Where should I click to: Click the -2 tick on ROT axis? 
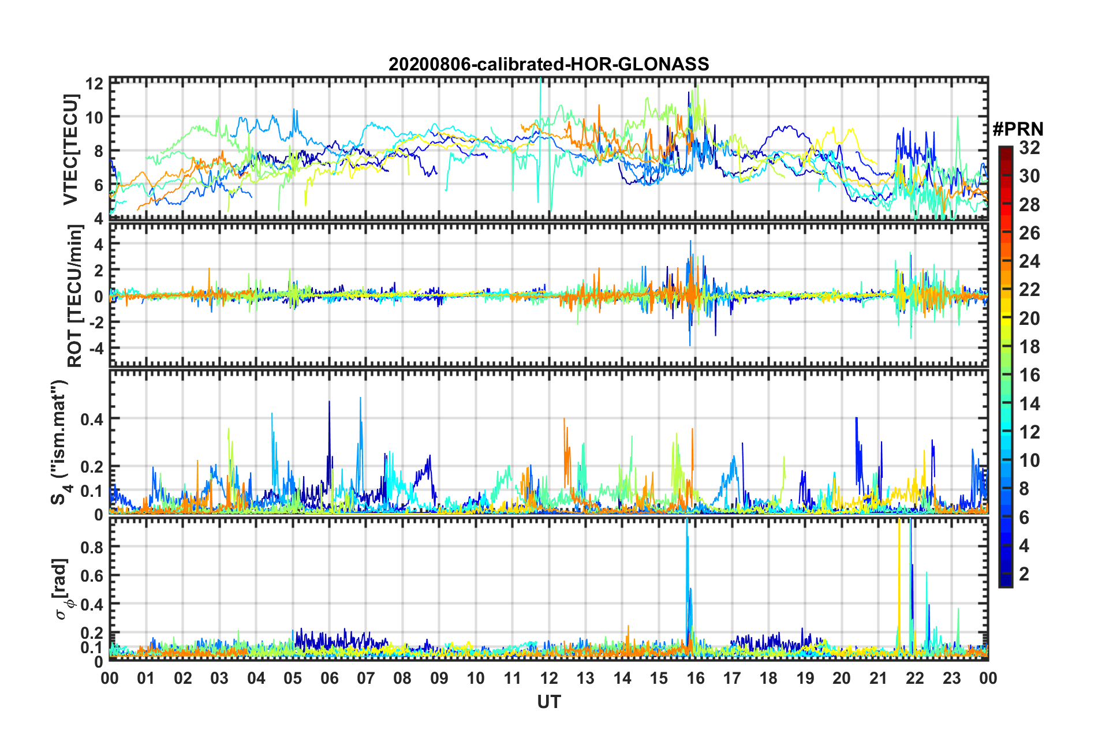coord(95,323)
